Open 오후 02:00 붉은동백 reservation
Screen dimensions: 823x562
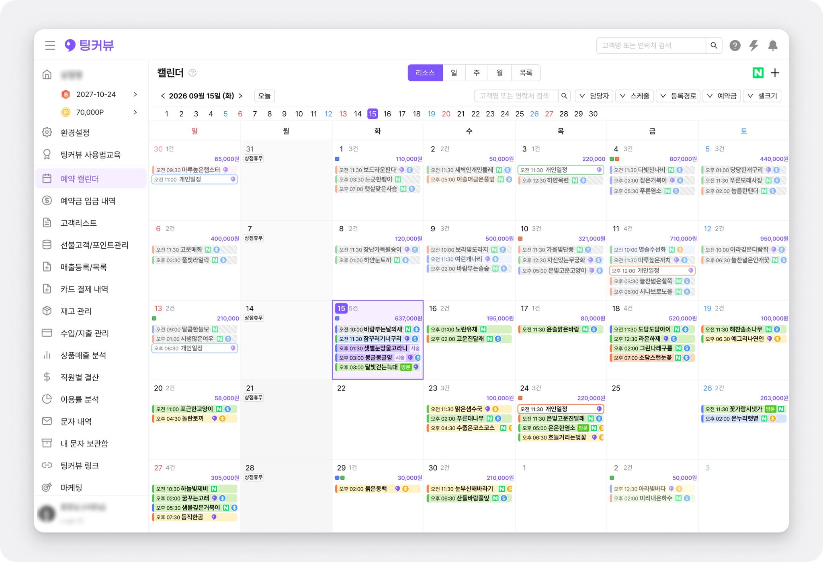(x=378, y=489)
